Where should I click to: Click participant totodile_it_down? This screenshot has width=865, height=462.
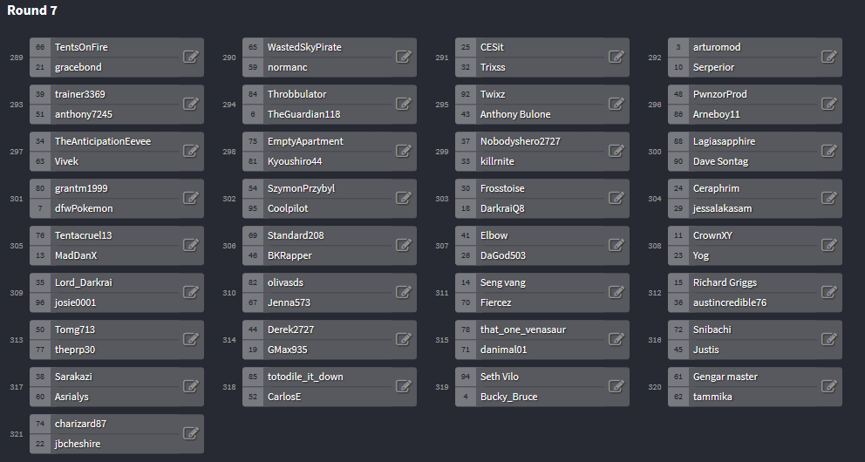pos(305,377)
